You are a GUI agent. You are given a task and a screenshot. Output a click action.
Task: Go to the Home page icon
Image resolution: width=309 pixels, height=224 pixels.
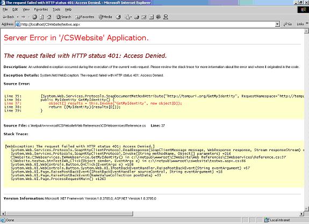point(49,17)
